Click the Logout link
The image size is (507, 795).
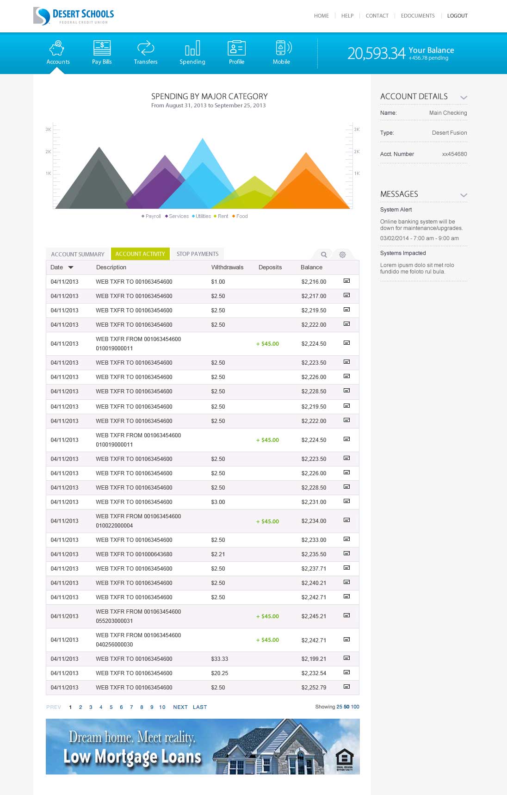pyautogui.click(x=457, y=16)
